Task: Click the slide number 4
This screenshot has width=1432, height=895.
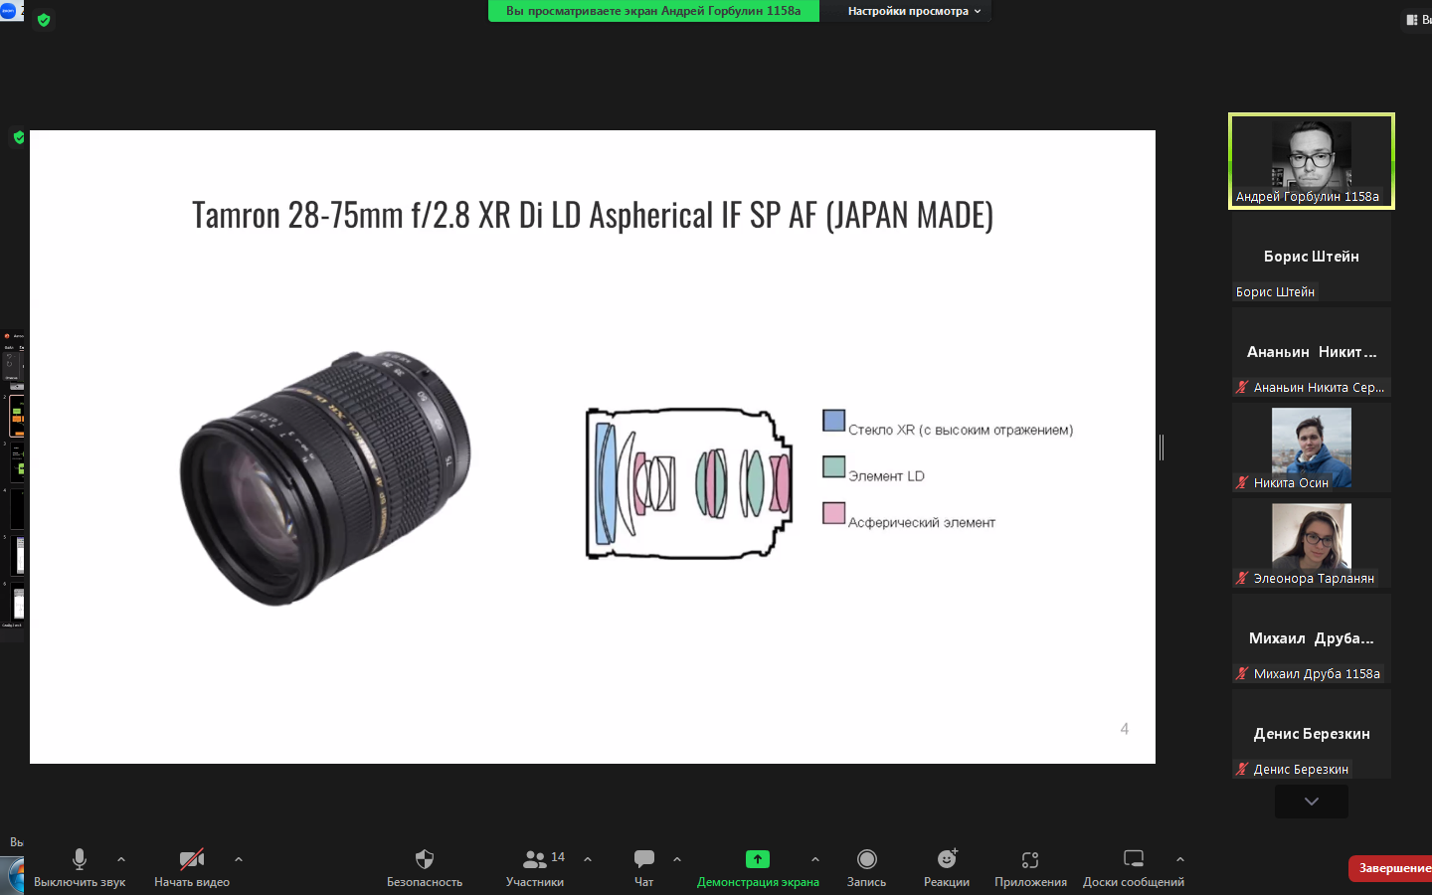Action: point(1125,729)
